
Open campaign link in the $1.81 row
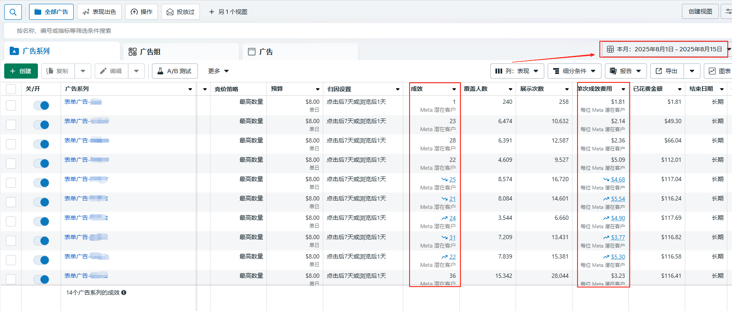(83, 102)
